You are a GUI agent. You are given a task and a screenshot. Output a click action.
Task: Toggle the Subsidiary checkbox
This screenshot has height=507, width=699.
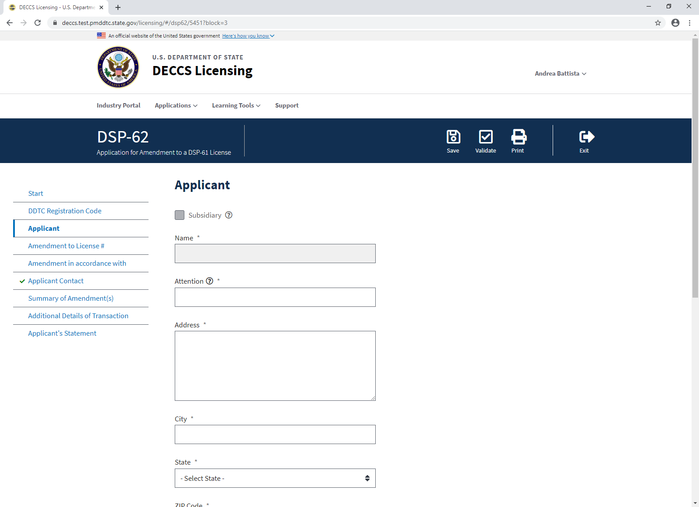[x=180, y=215]
